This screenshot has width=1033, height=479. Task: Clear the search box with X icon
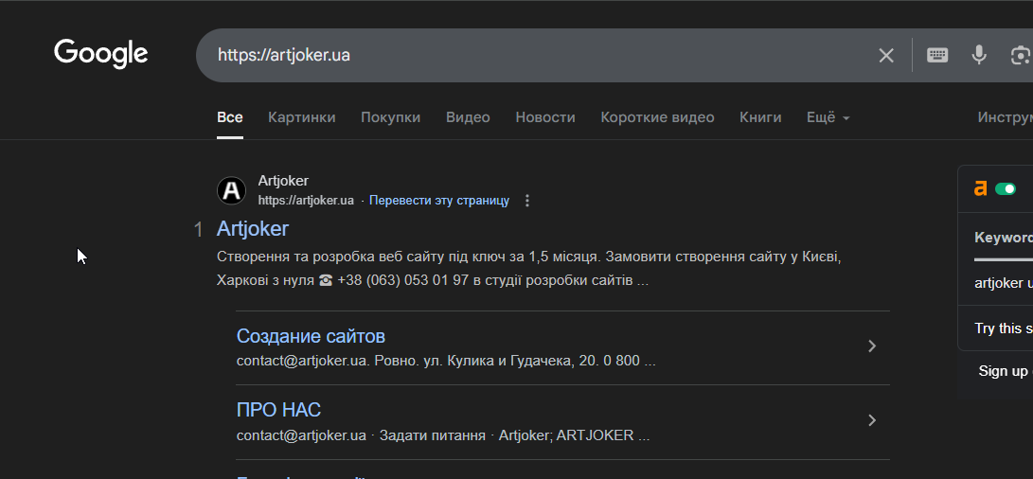[886, 55]
